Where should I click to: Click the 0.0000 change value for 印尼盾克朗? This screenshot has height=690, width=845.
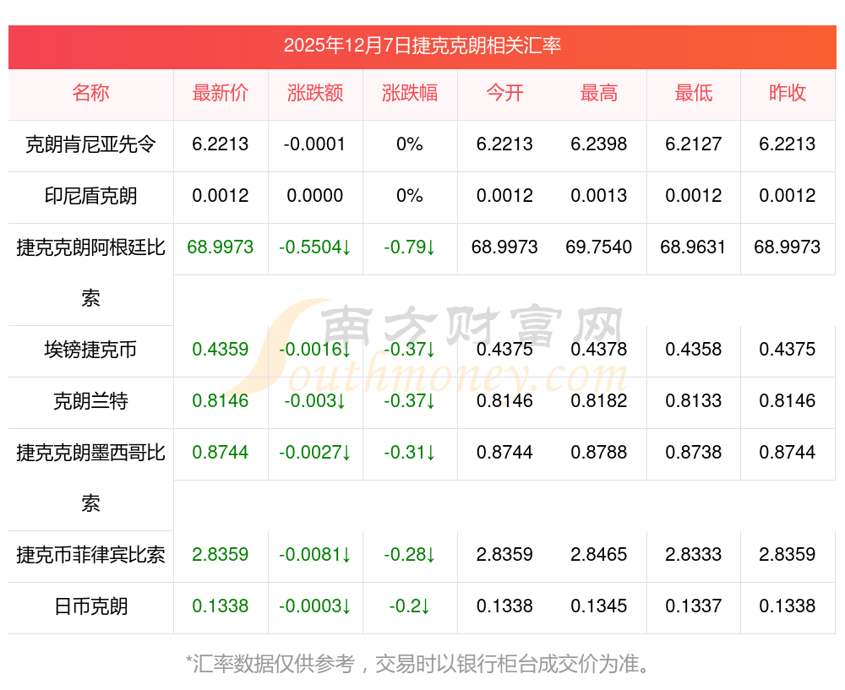pyautogui.click(x=314, y=196)
